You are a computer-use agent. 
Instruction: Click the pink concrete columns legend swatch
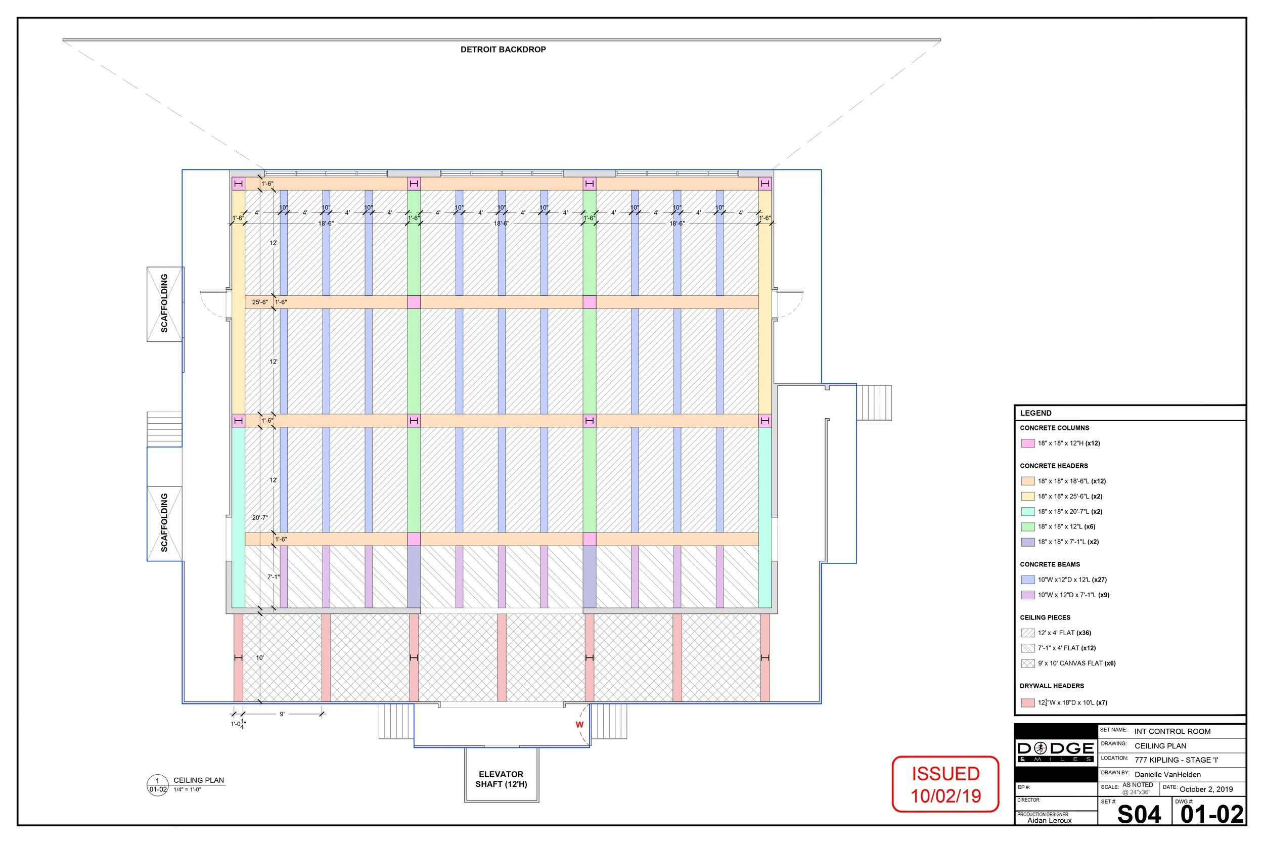click(1027, 443)
